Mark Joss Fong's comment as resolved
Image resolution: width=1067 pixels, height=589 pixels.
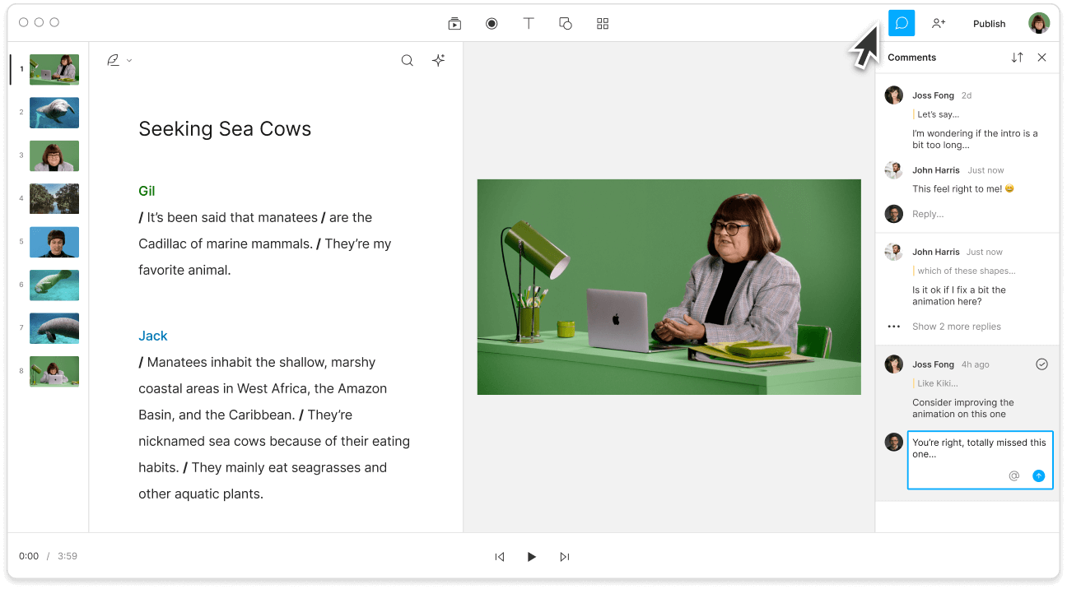click(x=1041, y=364)
